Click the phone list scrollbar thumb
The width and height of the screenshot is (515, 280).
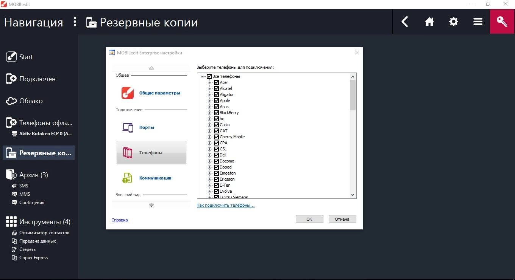[353, 95]
